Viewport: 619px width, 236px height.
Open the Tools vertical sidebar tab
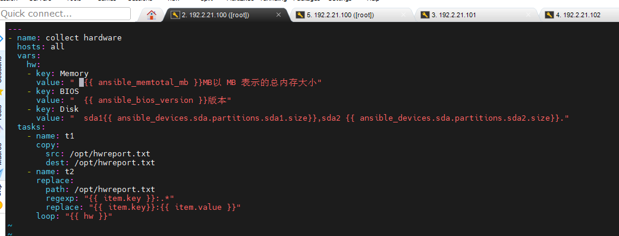1,112
